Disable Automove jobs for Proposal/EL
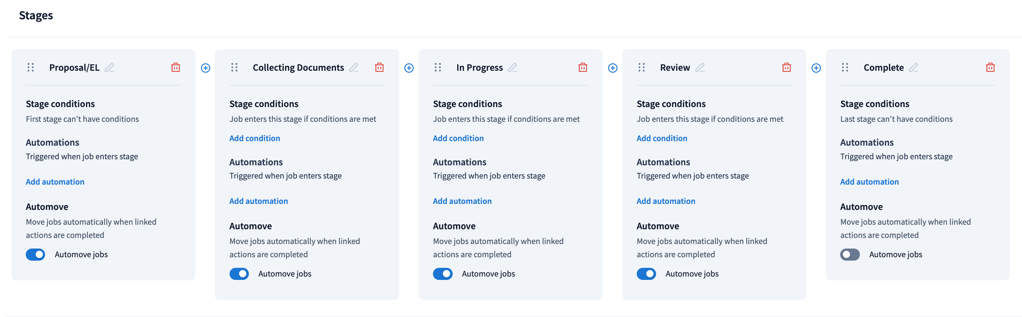This screenshot has height=317, width=1022. pyautogui.click(x=36, y=254)
